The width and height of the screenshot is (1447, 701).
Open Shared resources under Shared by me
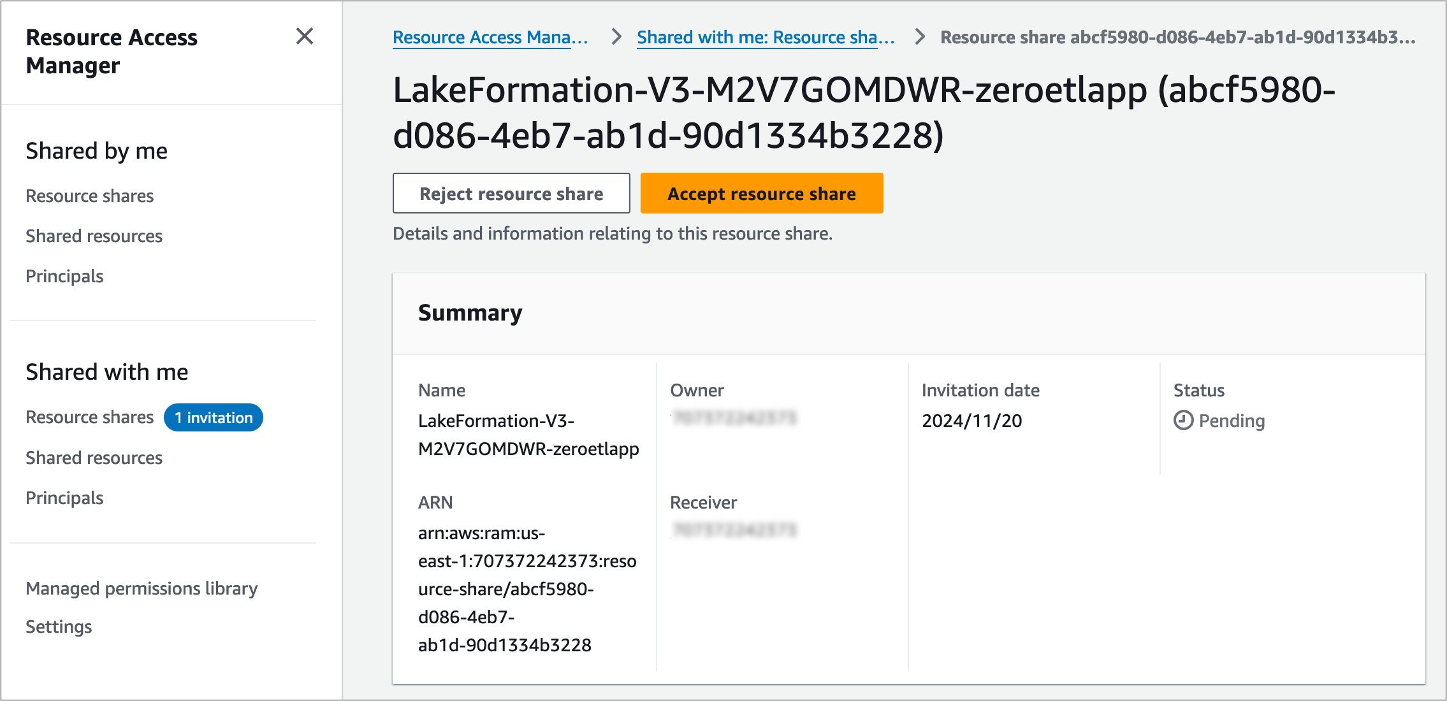(x=94, y=236)
